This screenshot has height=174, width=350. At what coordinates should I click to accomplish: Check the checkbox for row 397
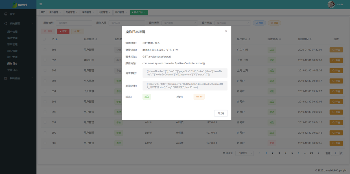point(45,60)
